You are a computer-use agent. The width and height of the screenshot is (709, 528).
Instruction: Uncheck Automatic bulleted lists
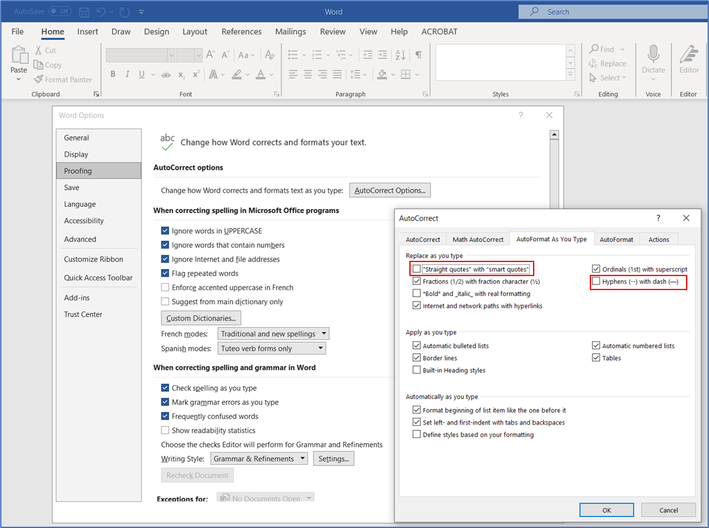(x=417, y=346)
